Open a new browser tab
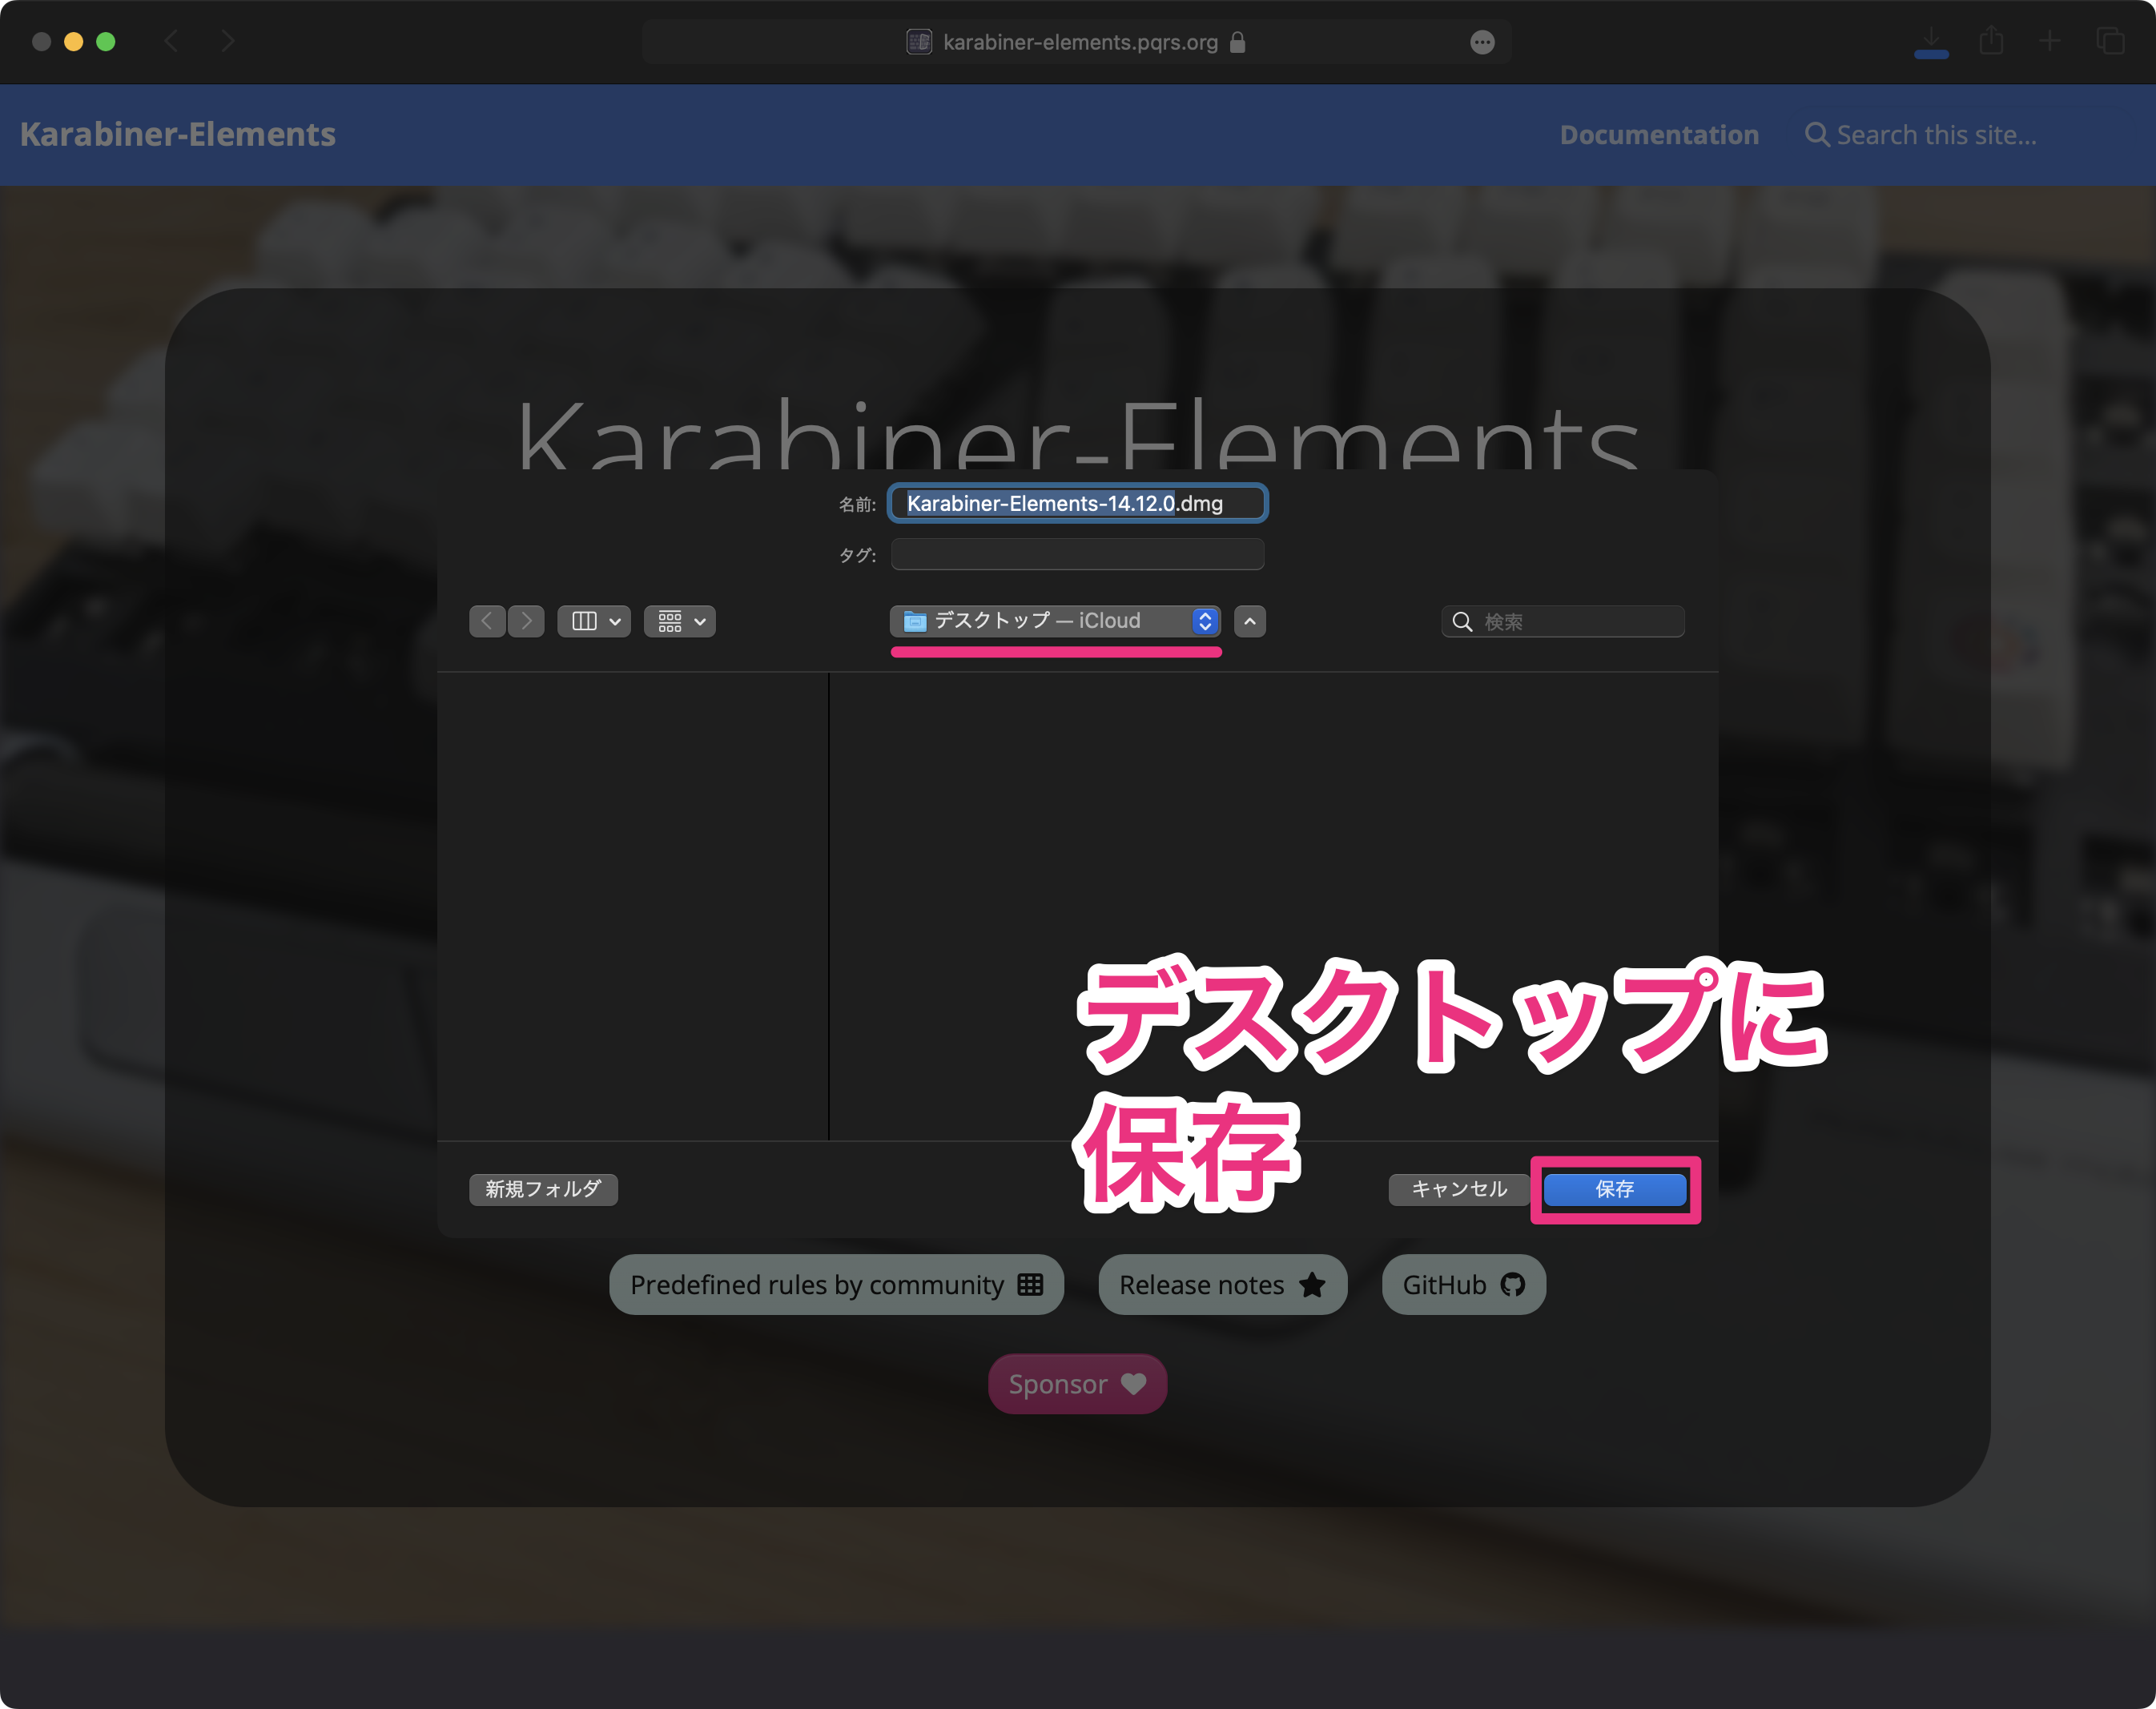Image resolution: width=2156 pixels, height=1709 pixels. [x=2049, y=41]
